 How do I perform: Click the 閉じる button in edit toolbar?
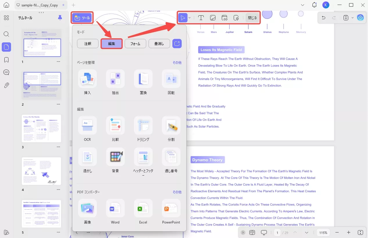(x=252, y=18)
